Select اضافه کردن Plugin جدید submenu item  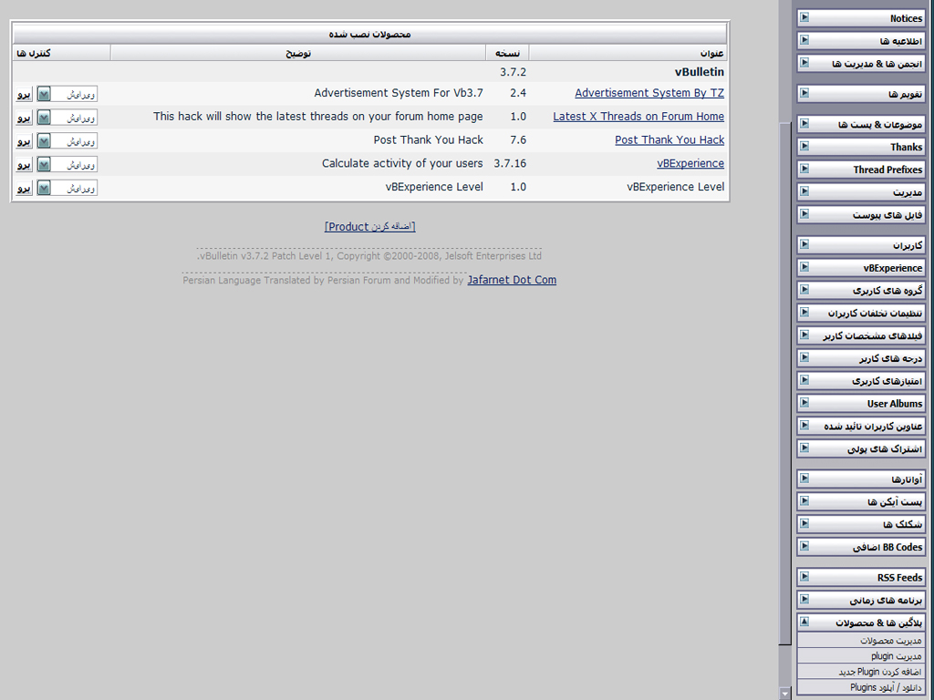tap(861, 672)
